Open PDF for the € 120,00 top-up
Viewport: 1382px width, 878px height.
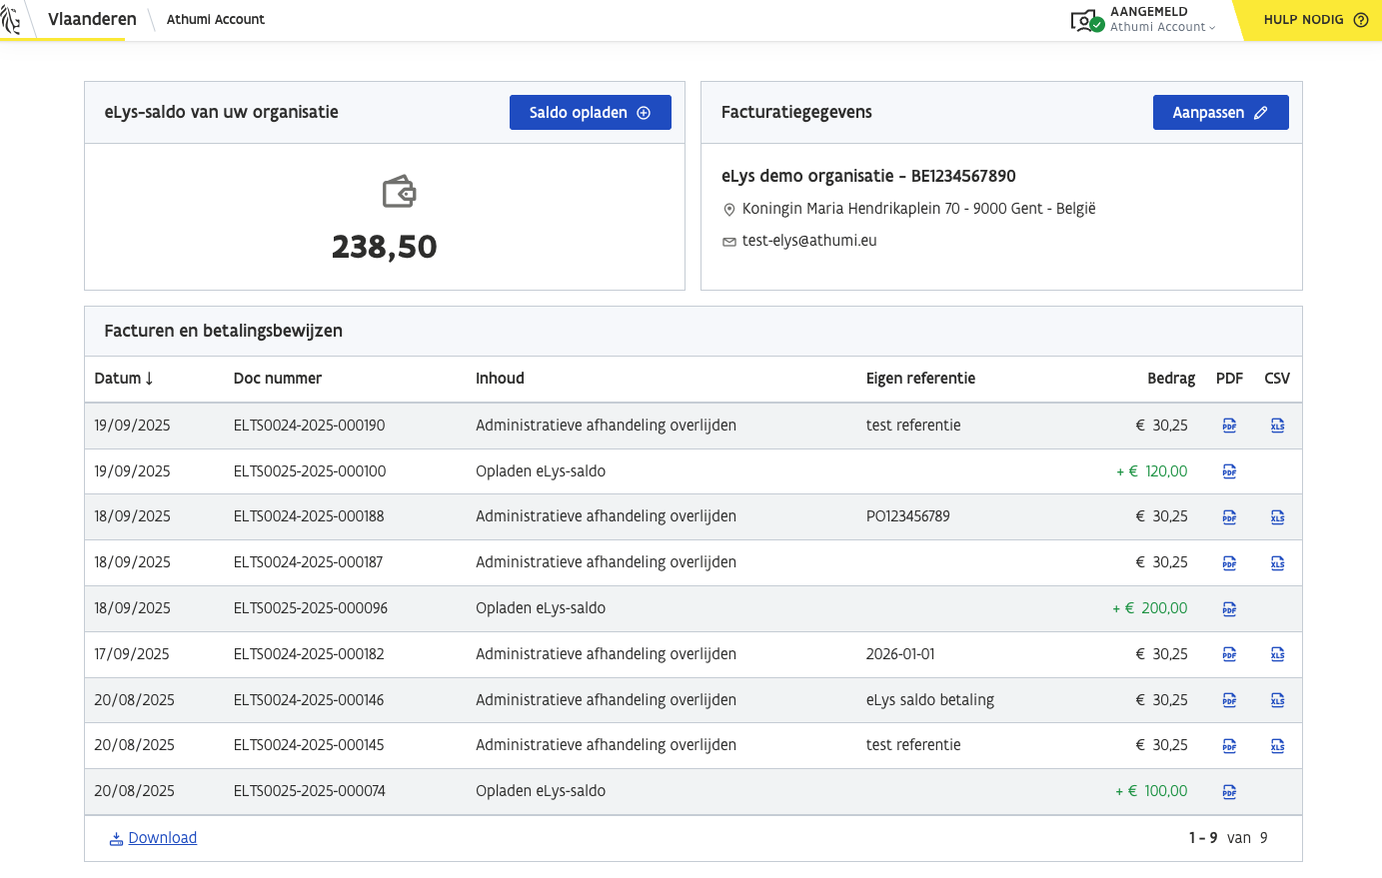[x=1229, y=471]
